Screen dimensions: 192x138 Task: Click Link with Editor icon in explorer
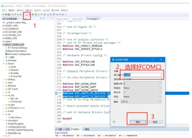click(44, 18)
